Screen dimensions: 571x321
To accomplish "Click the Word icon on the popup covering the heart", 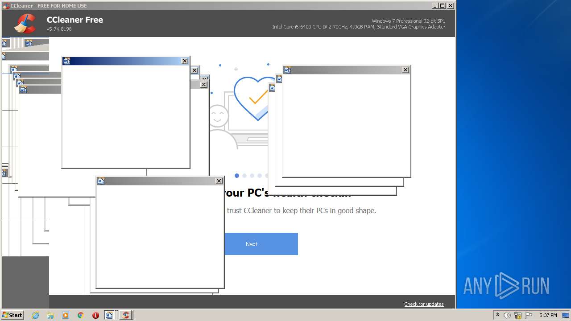I will (287, 70).
